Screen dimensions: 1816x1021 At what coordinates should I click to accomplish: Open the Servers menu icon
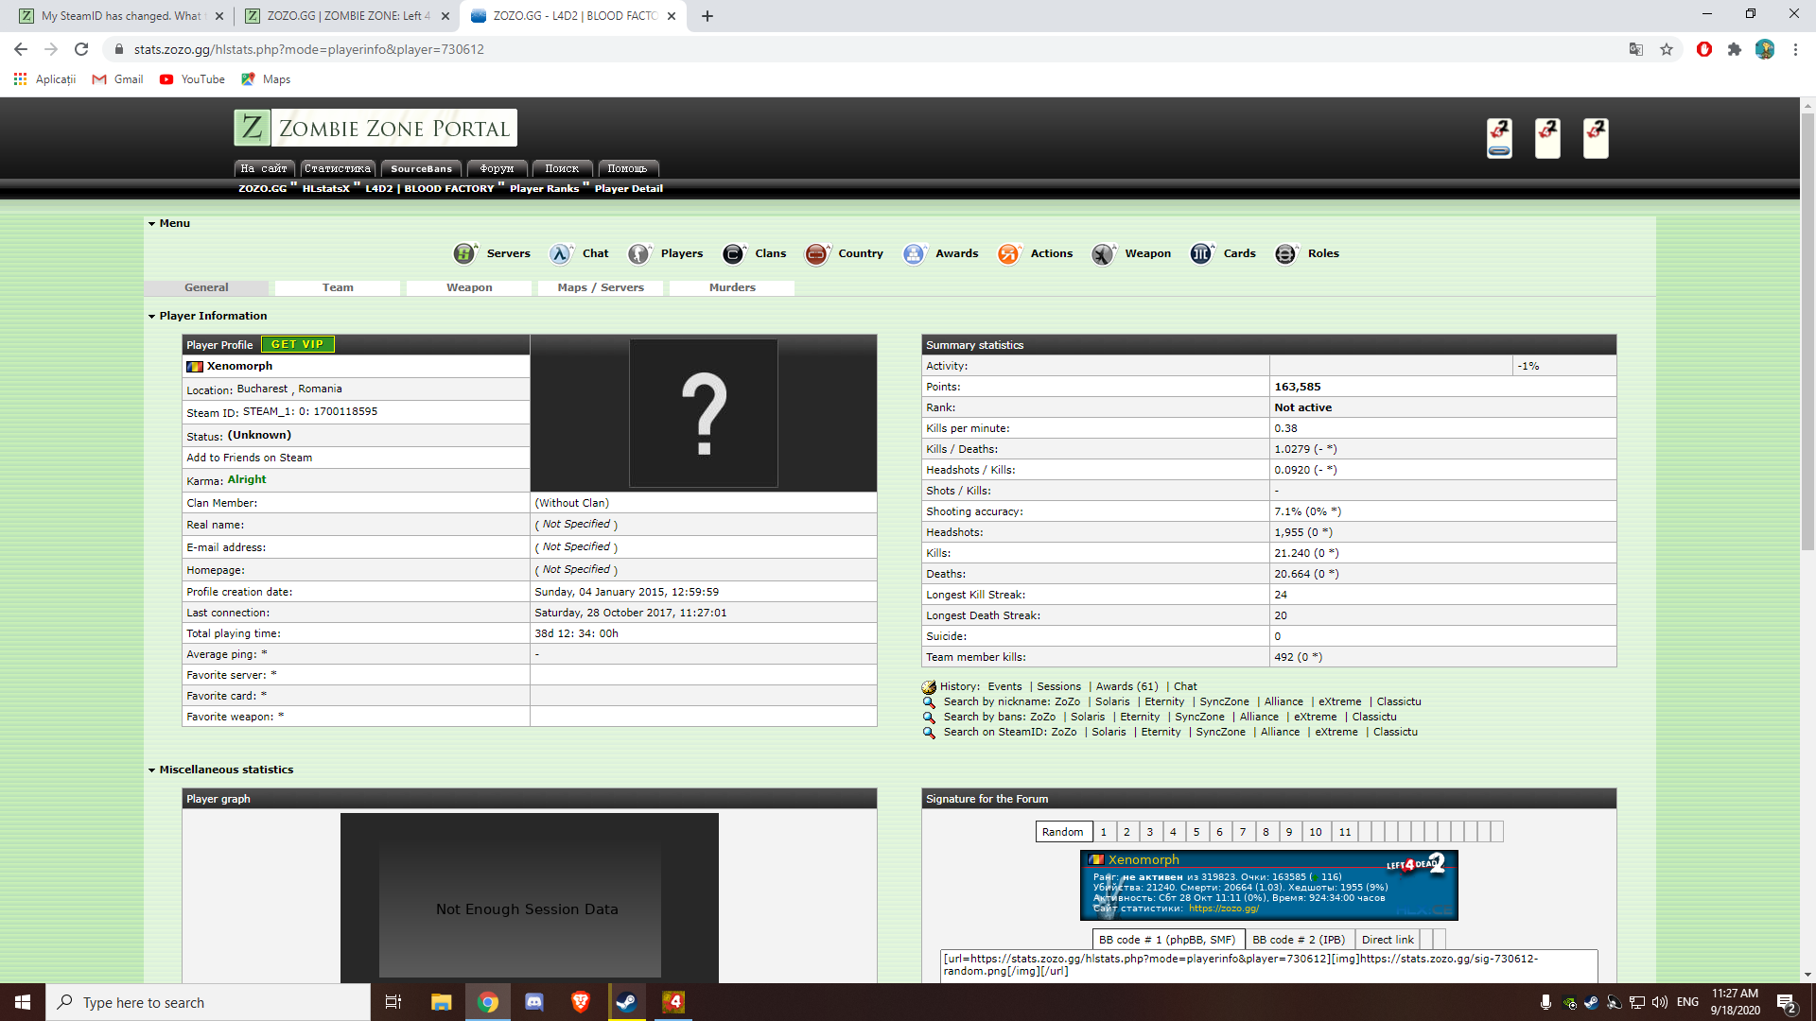pos(464,253)
